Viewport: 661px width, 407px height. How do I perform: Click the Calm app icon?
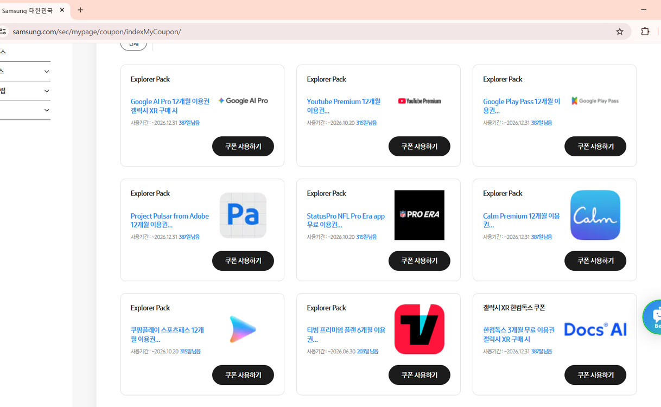(595, 215)
